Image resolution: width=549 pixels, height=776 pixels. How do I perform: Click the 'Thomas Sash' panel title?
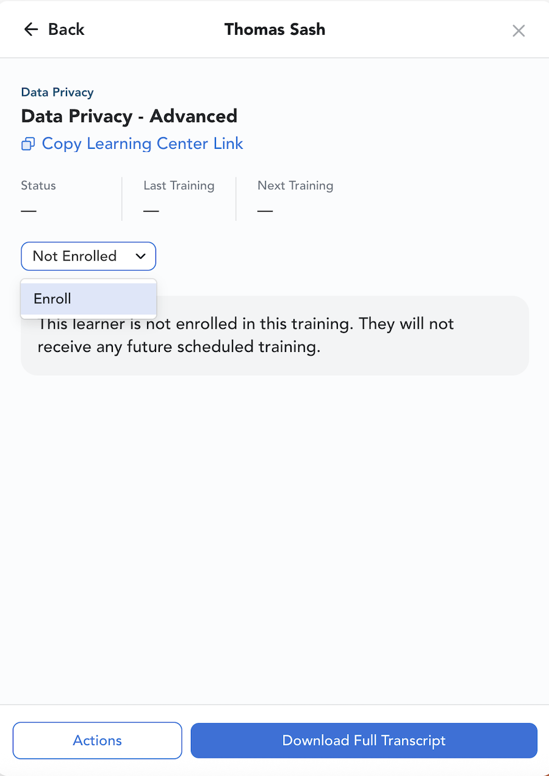click(274, 29)
